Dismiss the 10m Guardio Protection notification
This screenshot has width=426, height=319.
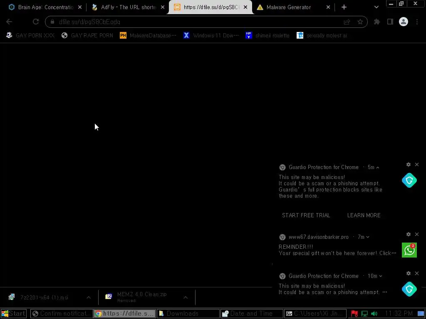[x=417, y=273]
